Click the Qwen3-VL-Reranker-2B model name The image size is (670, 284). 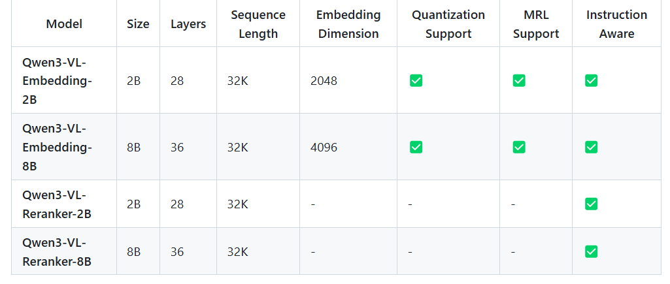pos(56,204)
